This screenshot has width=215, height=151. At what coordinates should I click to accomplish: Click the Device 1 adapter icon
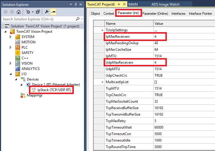coord(28,84)
